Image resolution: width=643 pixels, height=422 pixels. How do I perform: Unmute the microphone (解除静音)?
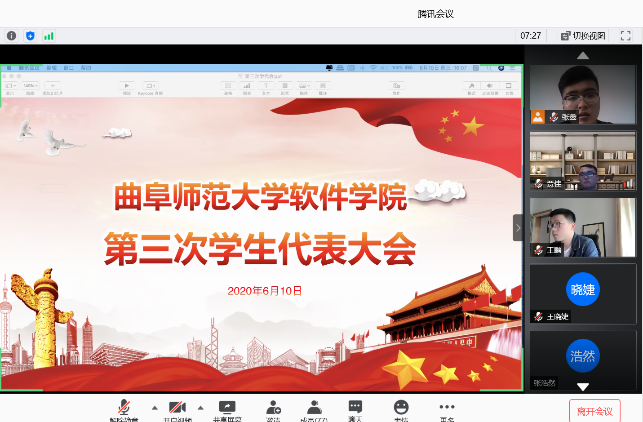click(x=124, y=409)
